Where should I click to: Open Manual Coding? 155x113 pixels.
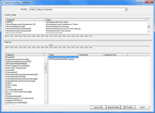(x=113, y=107)
